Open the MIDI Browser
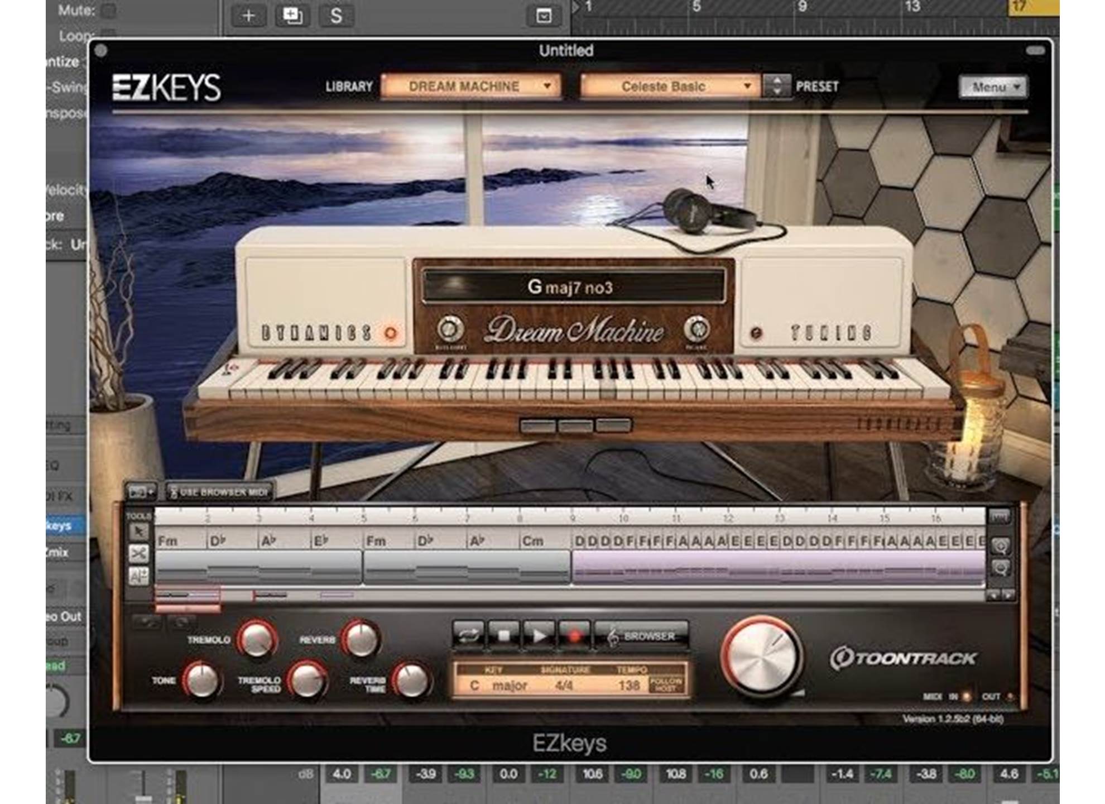Screen dimensions: 1105x804 click(641, 636)
